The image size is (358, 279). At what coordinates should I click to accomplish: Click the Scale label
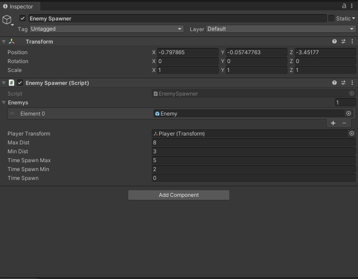click(14, 70)
